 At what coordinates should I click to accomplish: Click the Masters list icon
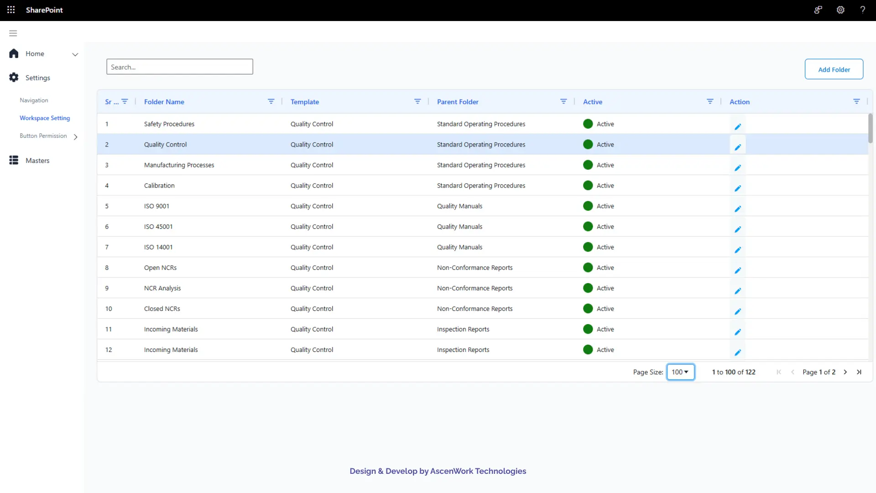(x=14, y=160)
